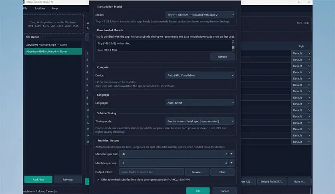Toggle offer to embed subtitles checkbox
This screenshot has height=194, width=335.
[98, 180]
